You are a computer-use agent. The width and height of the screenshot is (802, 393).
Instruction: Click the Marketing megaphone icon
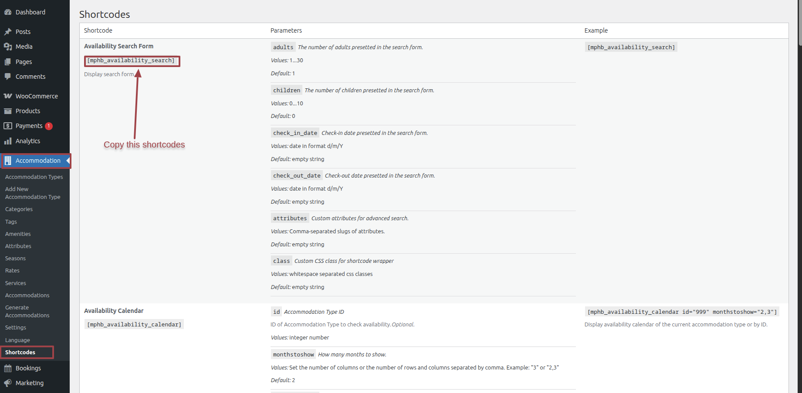point(8,383)
